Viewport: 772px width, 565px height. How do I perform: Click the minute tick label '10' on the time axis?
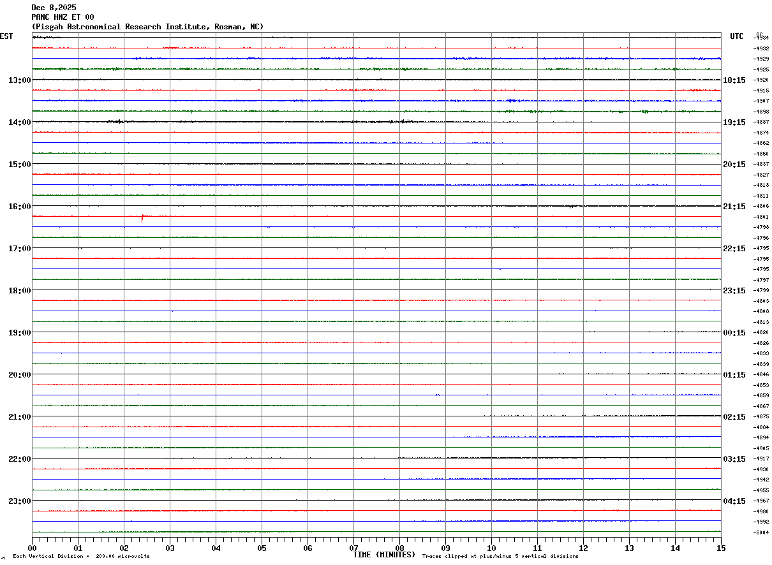click(492, 548)
